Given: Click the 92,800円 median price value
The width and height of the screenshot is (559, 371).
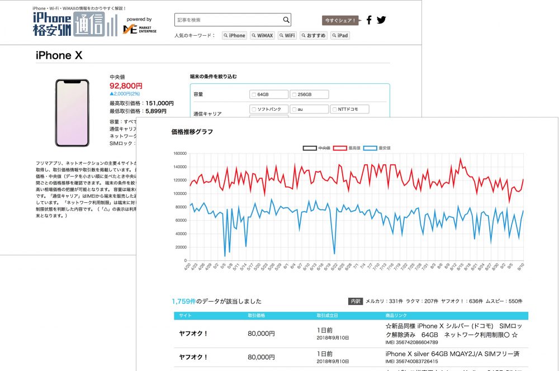Looking at the screenshot, I should (x=126, y=86).
